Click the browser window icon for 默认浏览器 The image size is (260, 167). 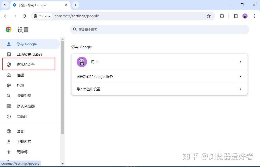coord(9,106)
